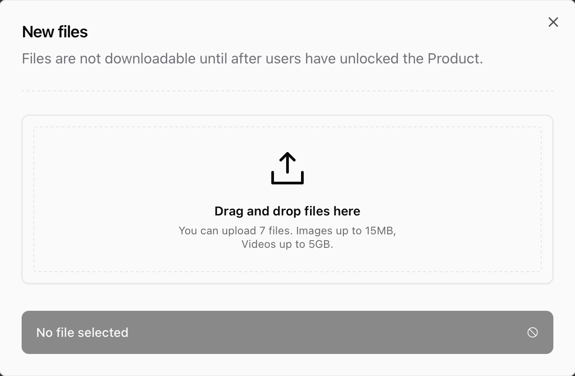575x376 pixels.
Task: Click the crossed-circle icon near No file selected
Action: coord(533,332)
